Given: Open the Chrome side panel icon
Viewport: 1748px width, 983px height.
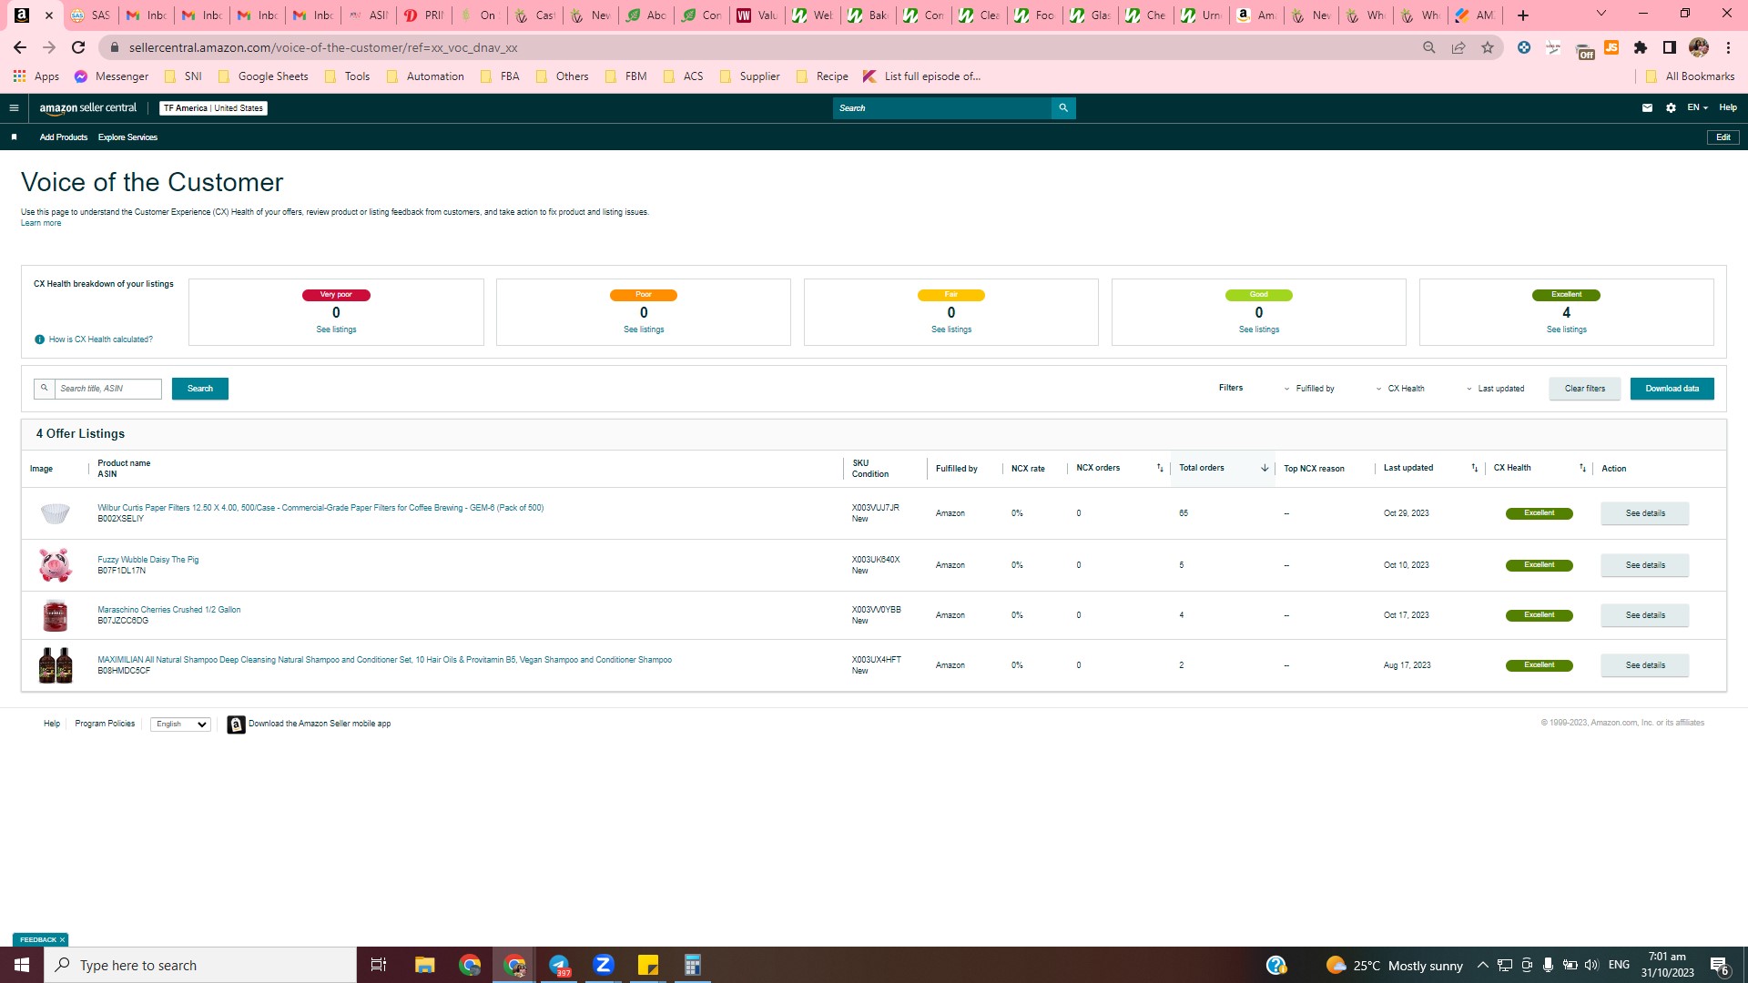Looking at the screenshot, I should tap(1670, 47).
